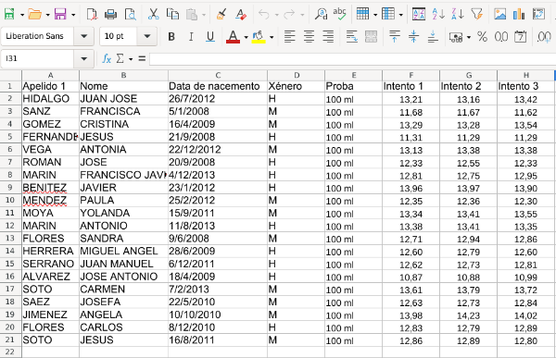556x358 pixels.
Task: Select column C header
Action: (x=218, y=75)
